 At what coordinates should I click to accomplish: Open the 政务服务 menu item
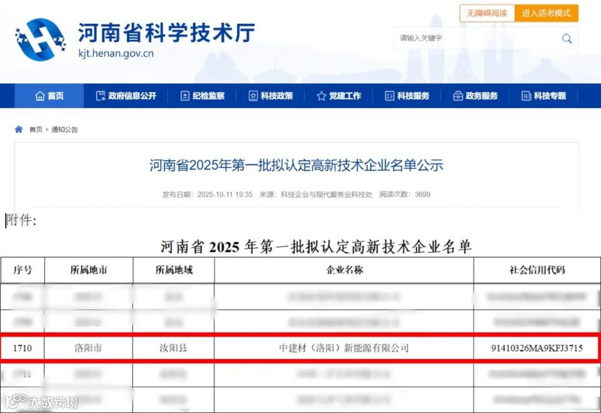point(475,96)
